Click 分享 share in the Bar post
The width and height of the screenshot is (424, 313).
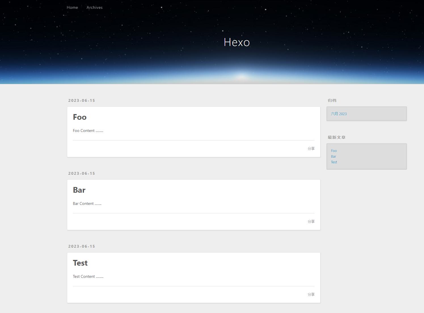pos(311,221)
